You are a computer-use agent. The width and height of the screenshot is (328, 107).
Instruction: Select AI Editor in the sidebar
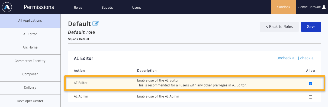pyautogui.click(x=30, y=34)
